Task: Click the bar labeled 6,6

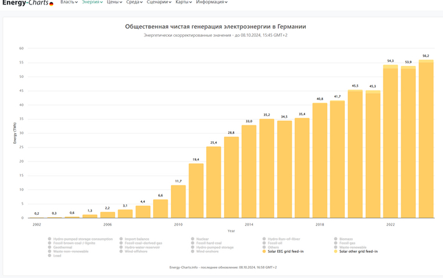Action: [x=161, y=209]
